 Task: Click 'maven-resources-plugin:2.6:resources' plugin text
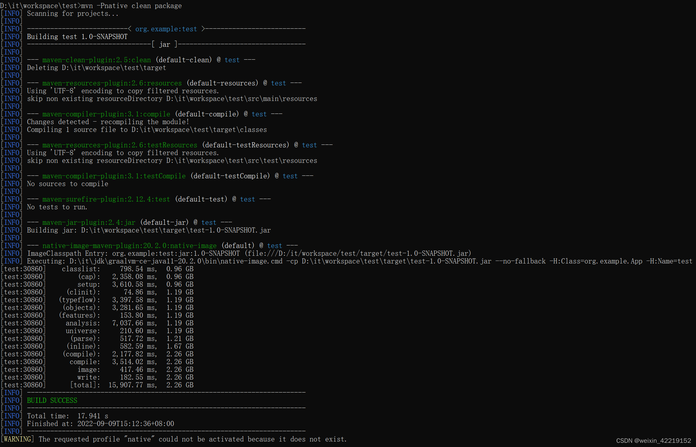click(112, 83)
